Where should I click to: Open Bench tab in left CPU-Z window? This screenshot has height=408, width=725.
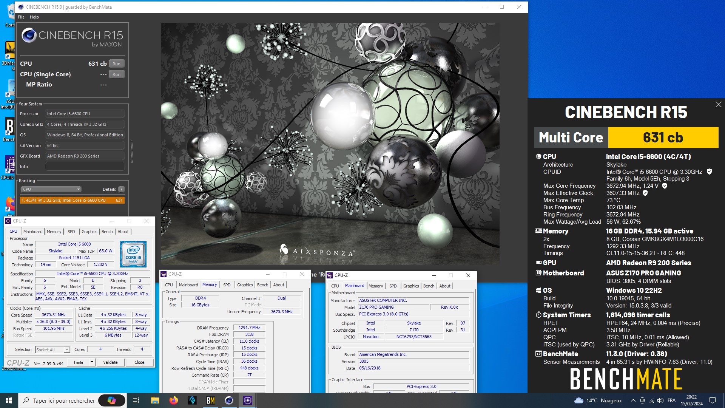107,232
